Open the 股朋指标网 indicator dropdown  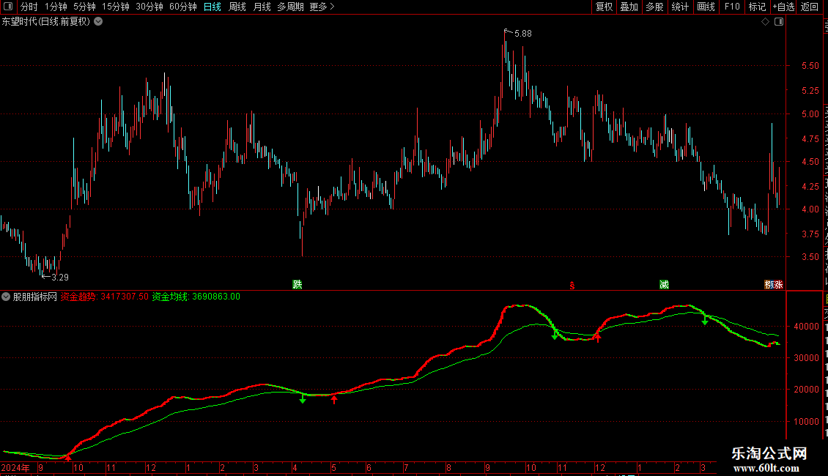[6, 297]
